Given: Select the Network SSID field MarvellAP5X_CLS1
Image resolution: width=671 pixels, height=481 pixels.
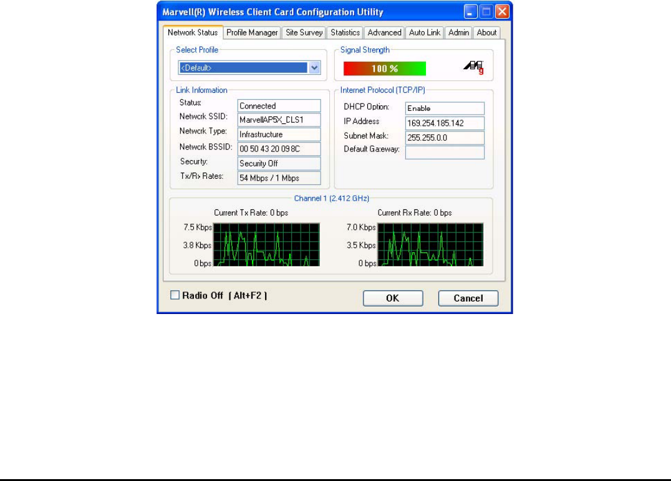Looking at the screenshot, I should (279, 120).
